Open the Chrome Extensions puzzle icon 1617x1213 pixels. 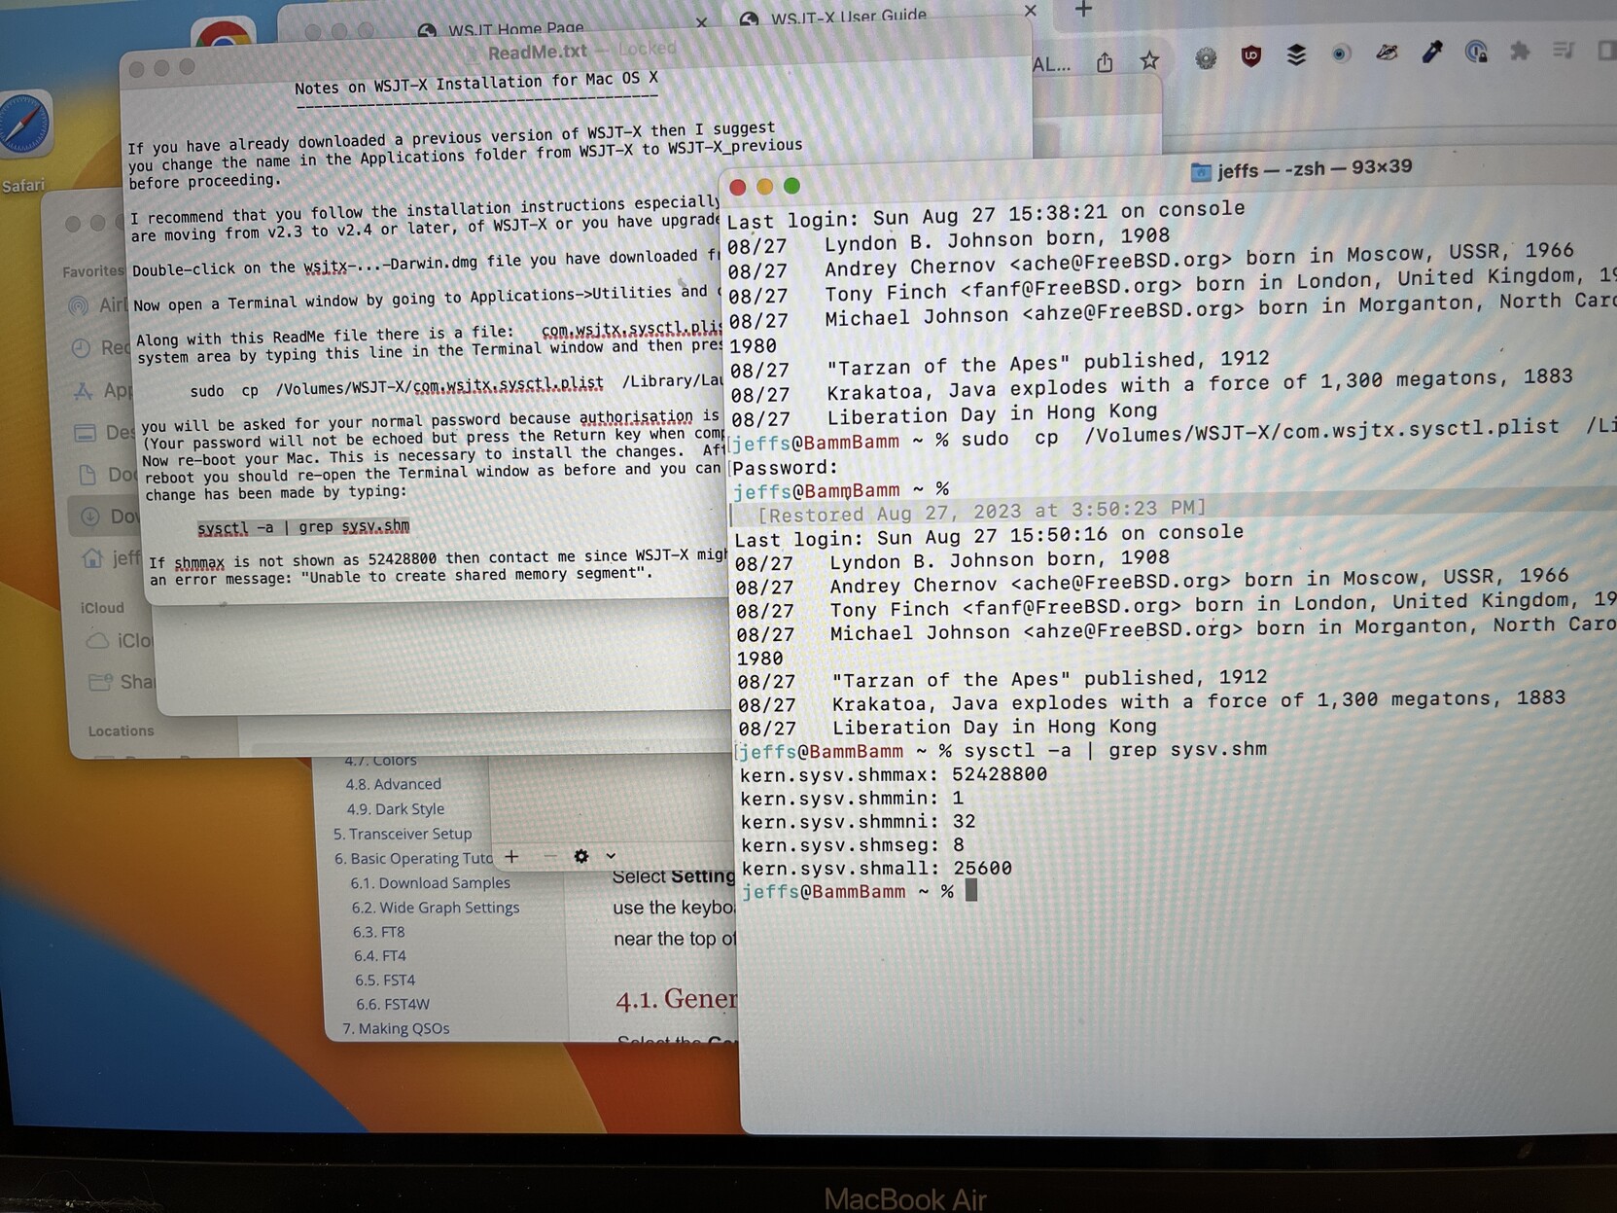click(1520, 52)
